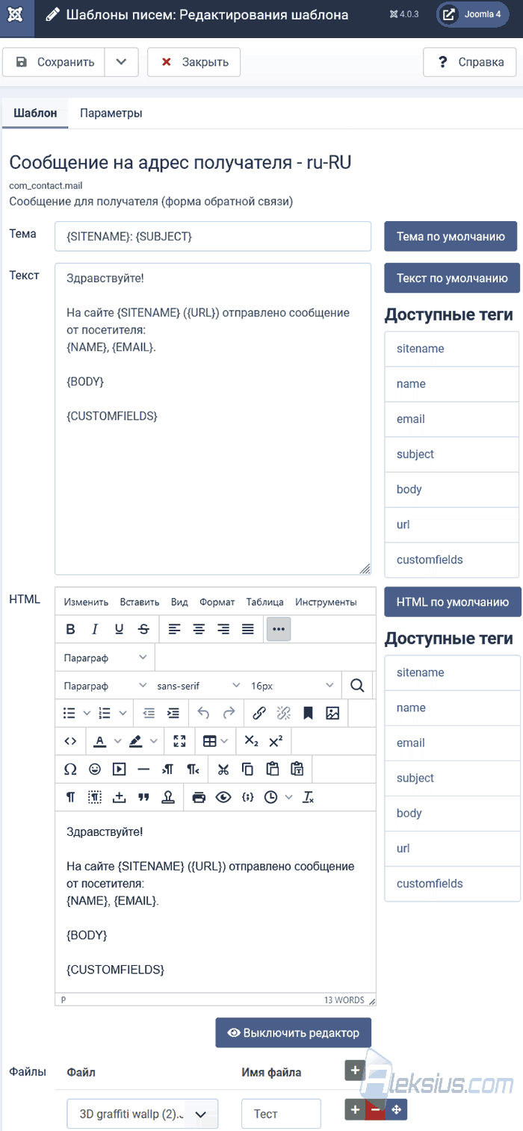Apply superscript formatting
523x1131 pixels.
pyautogui.click(x=276, y=741)
